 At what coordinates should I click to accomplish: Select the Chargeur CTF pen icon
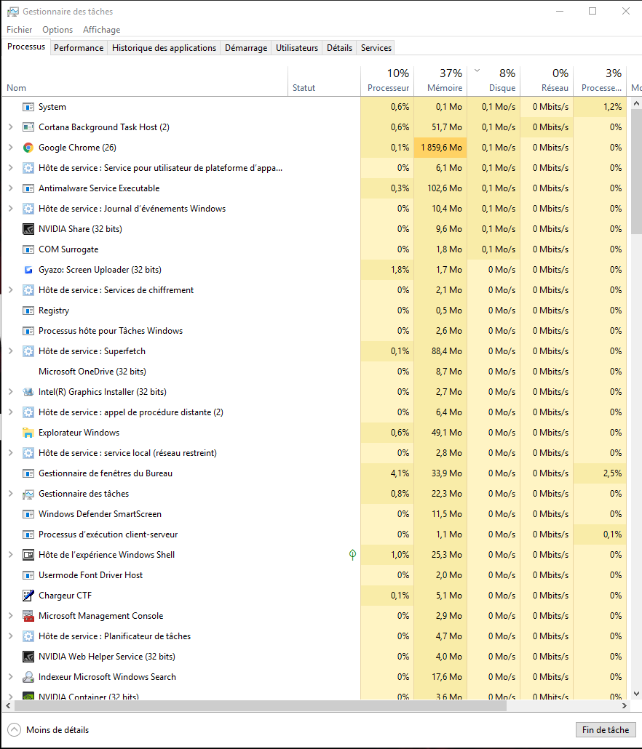pos(28,596)
